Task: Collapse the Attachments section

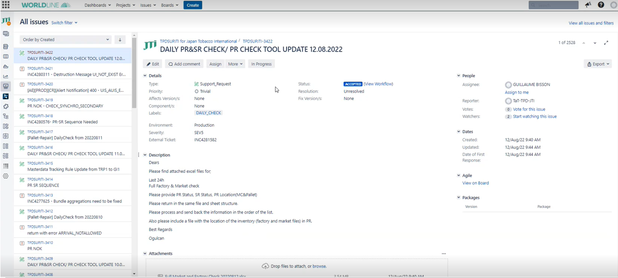Action: (x=145, y=254)
